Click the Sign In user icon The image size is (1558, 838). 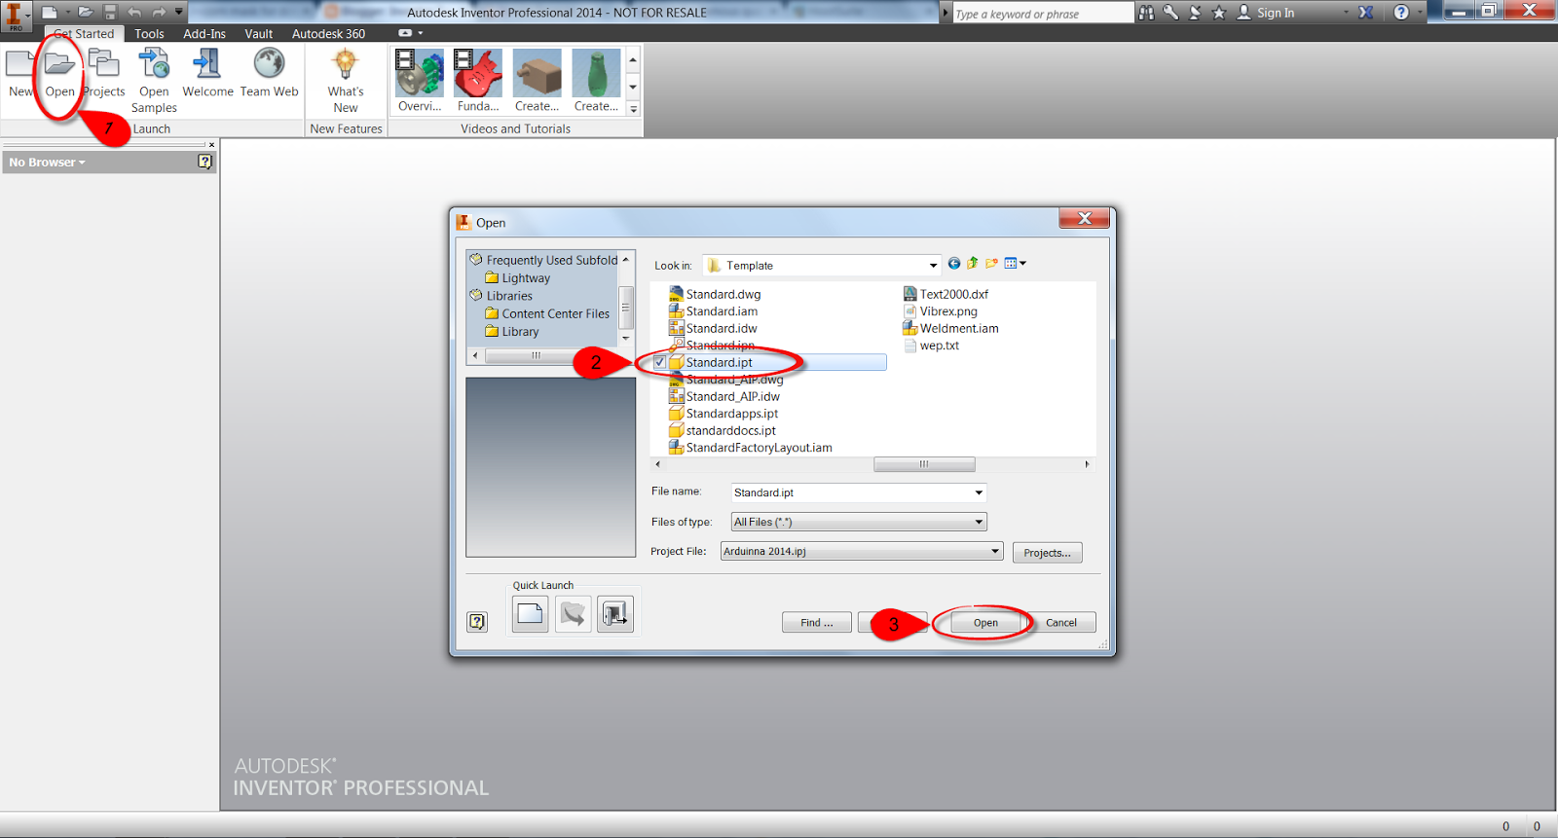1243,13
